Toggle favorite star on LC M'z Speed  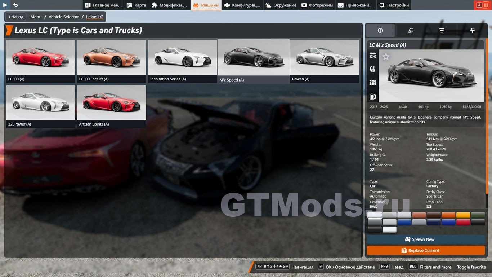click(386, 57)
